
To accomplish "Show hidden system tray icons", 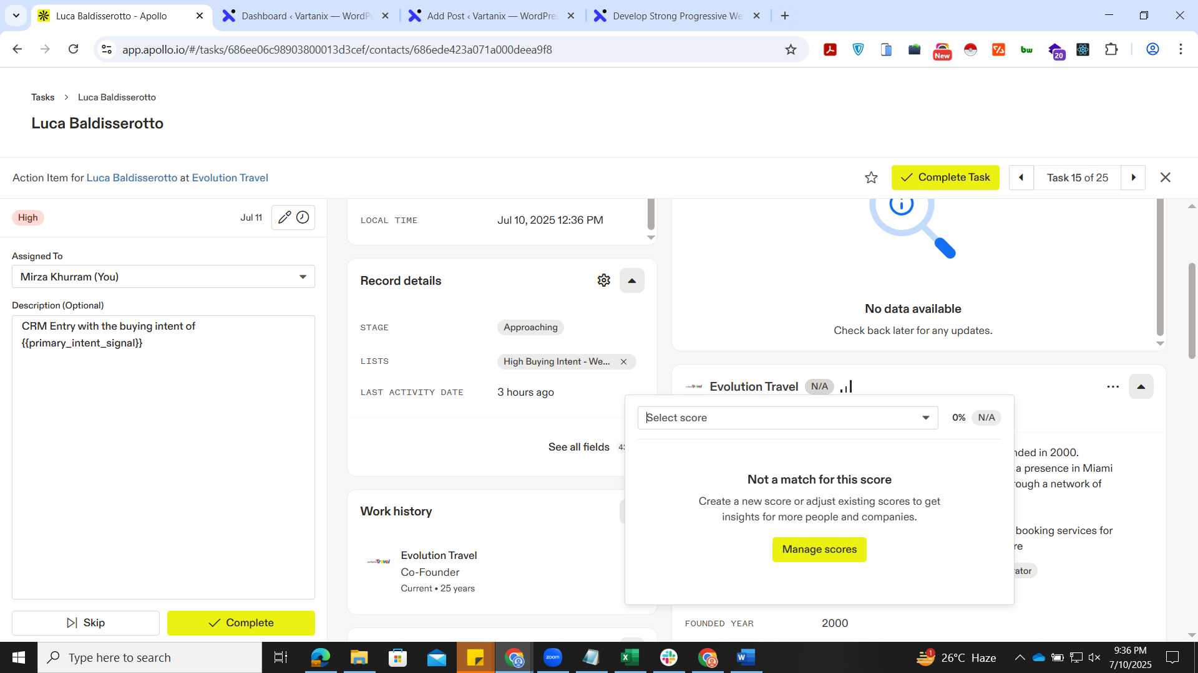I will point(1020,657).
